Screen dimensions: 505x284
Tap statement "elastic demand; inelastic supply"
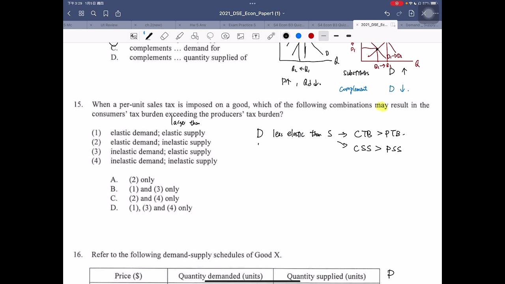161,142
